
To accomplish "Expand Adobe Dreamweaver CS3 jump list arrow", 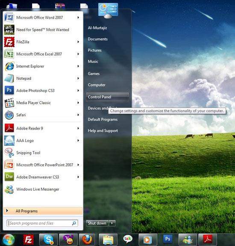I will pyautogui.click(x=78, y=177).
